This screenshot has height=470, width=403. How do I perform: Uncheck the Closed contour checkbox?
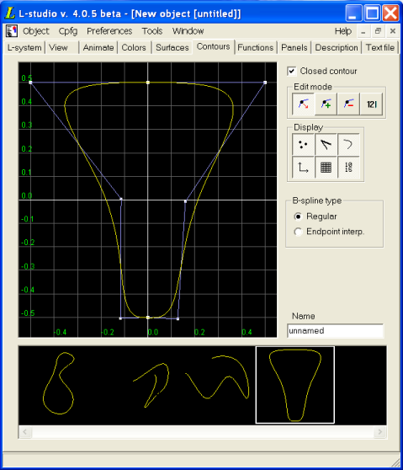(292, 71)
